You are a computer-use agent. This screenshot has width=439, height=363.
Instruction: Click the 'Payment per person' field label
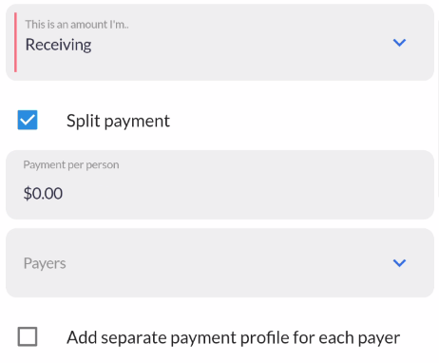(71, 165)
